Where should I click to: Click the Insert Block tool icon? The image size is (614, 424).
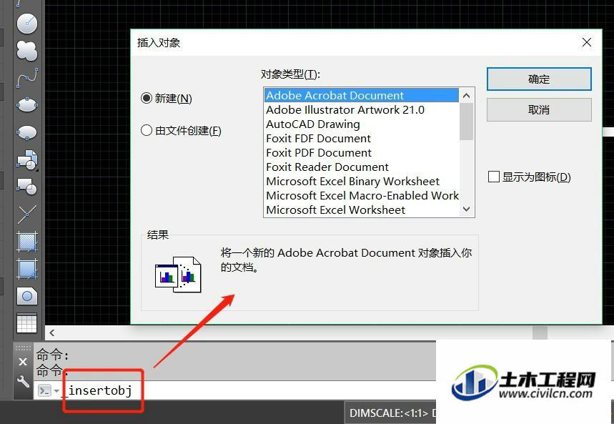[27, 160]
